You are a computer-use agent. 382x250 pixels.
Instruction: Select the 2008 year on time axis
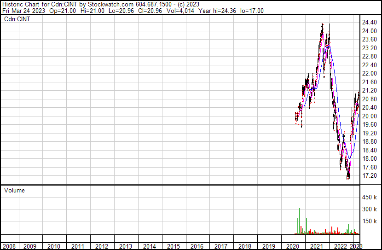9,246
